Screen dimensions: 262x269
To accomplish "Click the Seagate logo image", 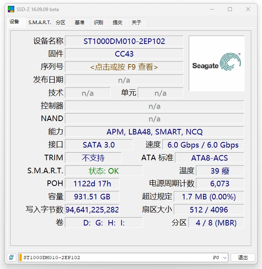I will 216,64.
